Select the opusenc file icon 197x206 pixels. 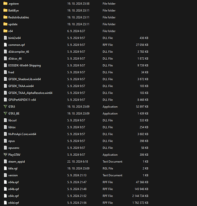point(5,148)
